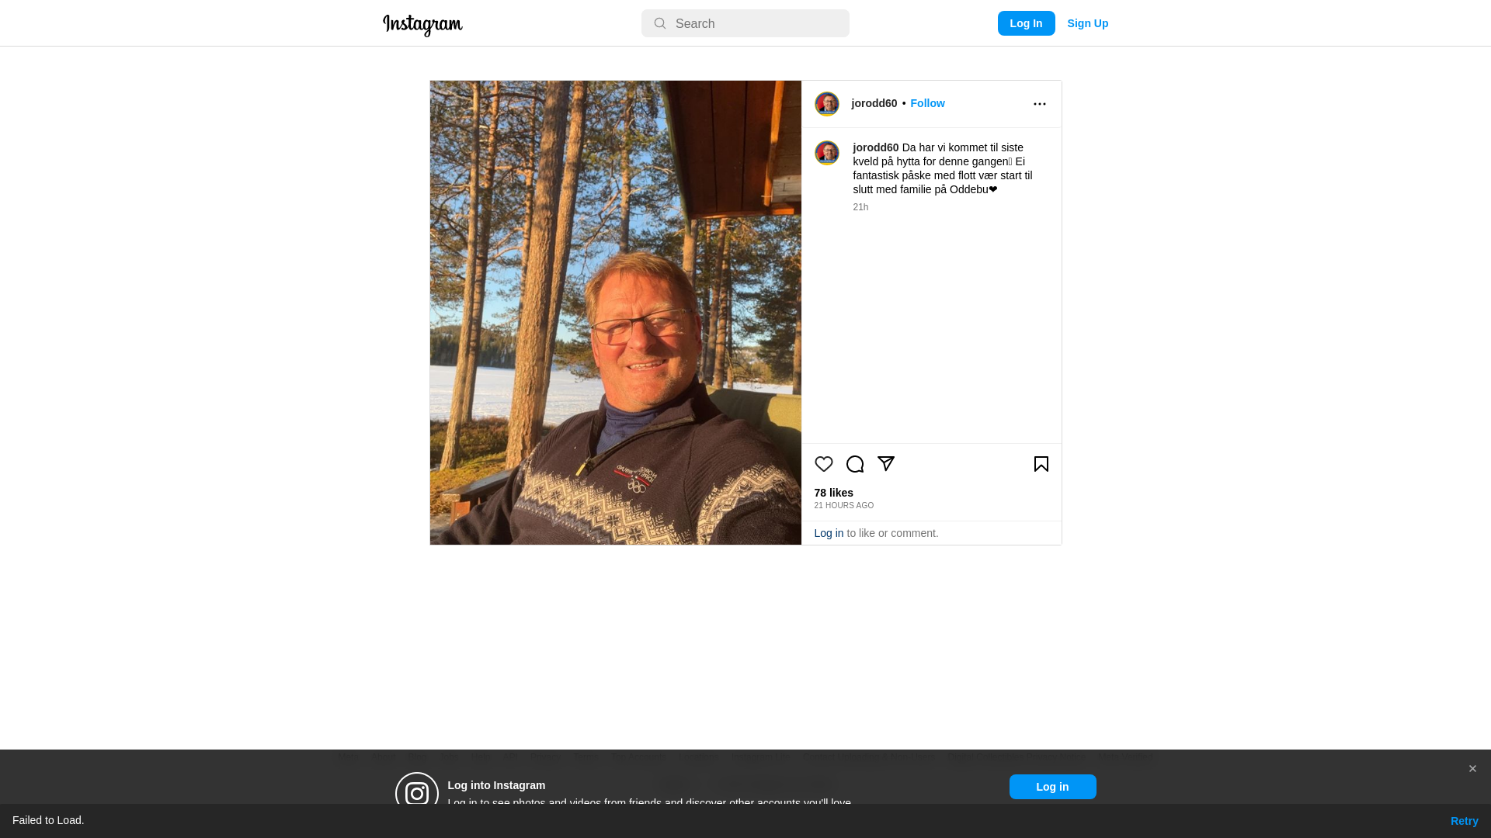This screenshot has width=1491, height=838.
Task: Open jorodd60 username in the caption
Action: click(x=876, y=147)
